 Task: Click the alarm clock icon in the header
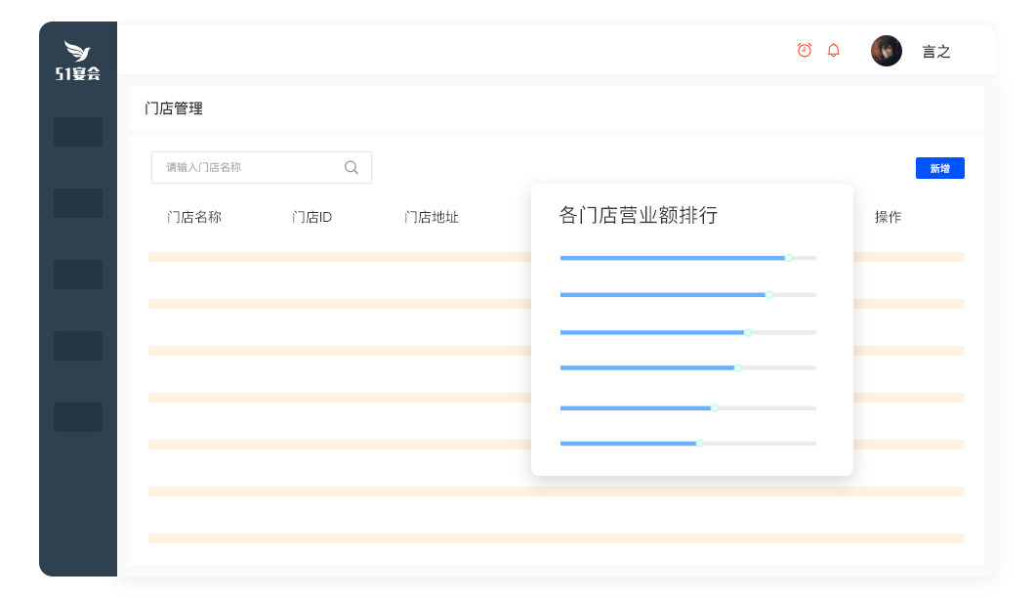(804, 50)
